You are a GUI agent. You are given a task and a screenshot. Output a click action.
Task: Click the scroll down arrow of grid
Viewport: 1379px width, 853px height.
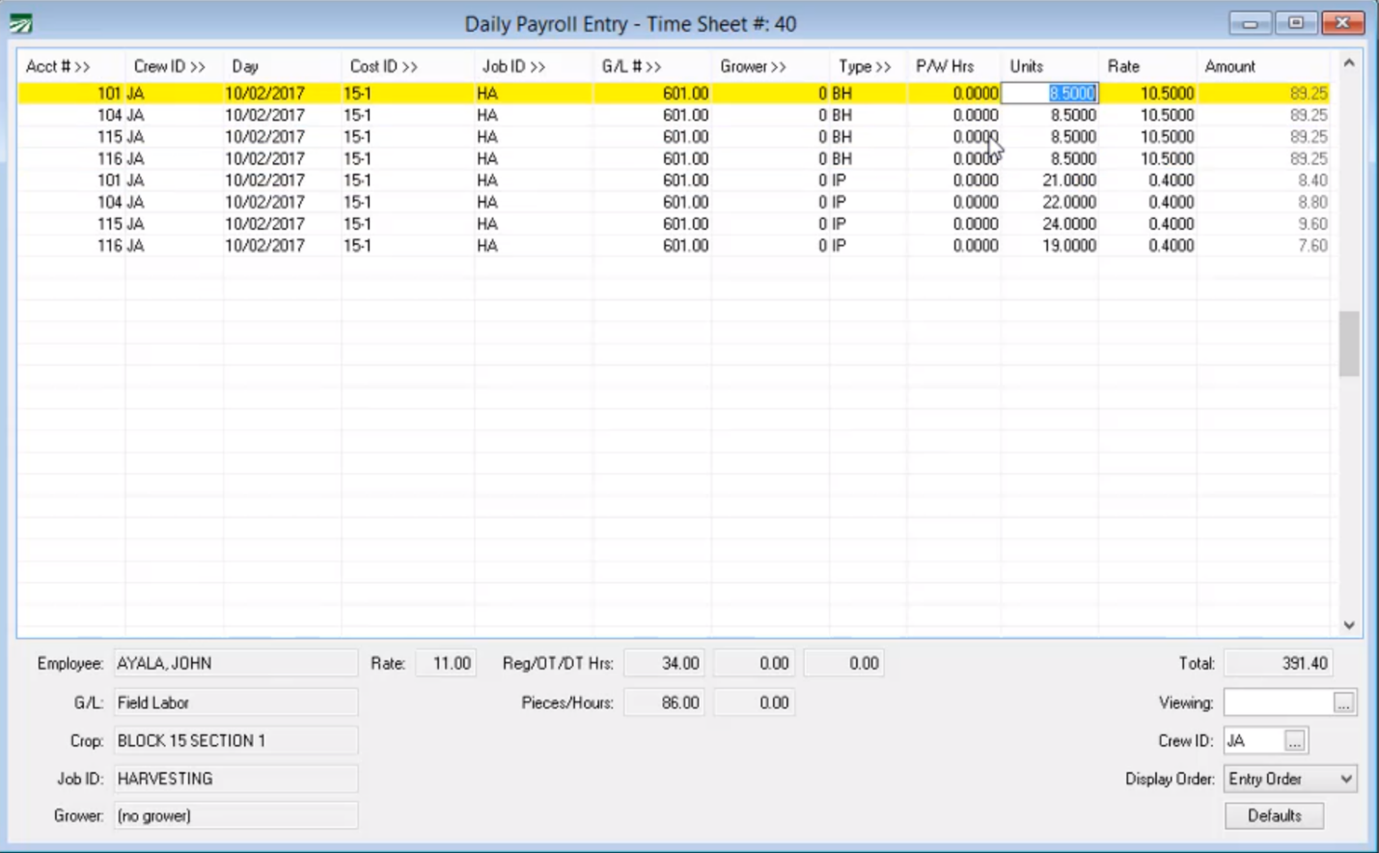coord(1349,625)
